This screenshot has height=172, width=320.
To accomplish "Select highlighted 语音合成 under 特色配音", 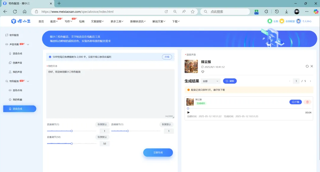I will [20, 109].
